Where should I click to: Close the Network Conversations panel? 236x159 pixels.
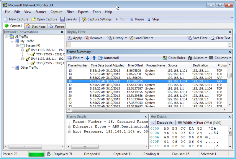pyautogui.click(x=62, y=32)
